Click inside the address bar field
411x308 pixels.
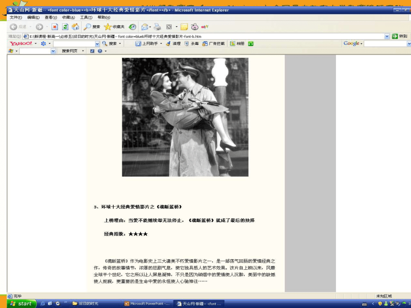click(204, 36)
